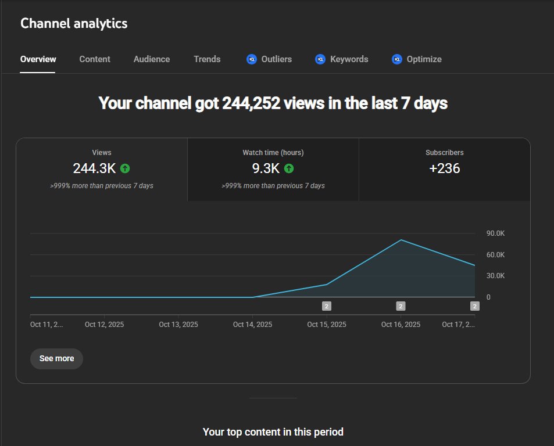Click the Overview tab

click(38, 59)
